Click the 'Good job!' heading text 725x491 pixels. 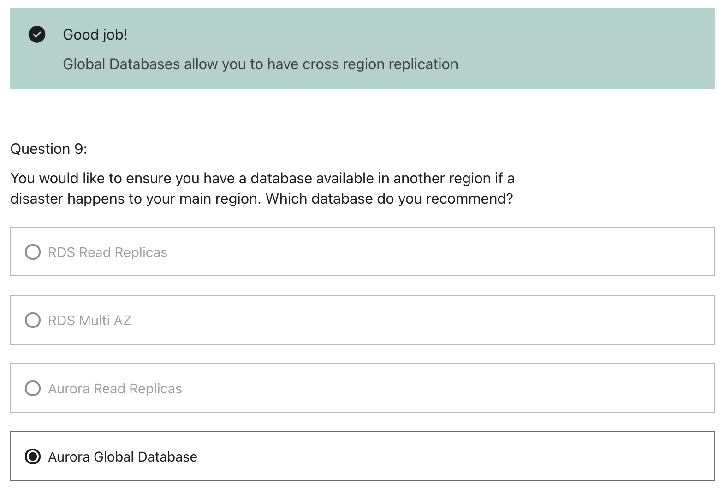click(x=95, y=35)
